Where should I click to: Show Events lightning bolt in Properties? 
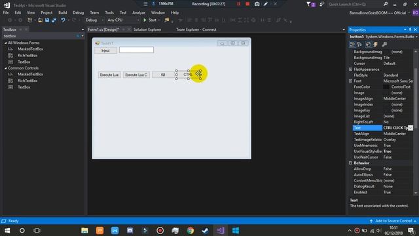pyautogui.click(x=375, y=45)
